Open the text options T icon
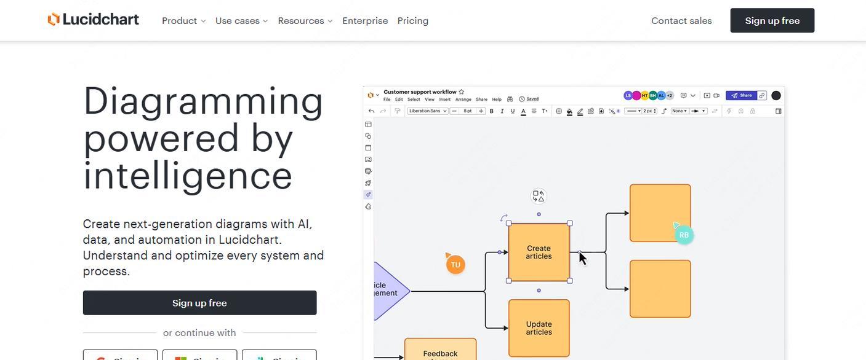 tap(545, 111)
